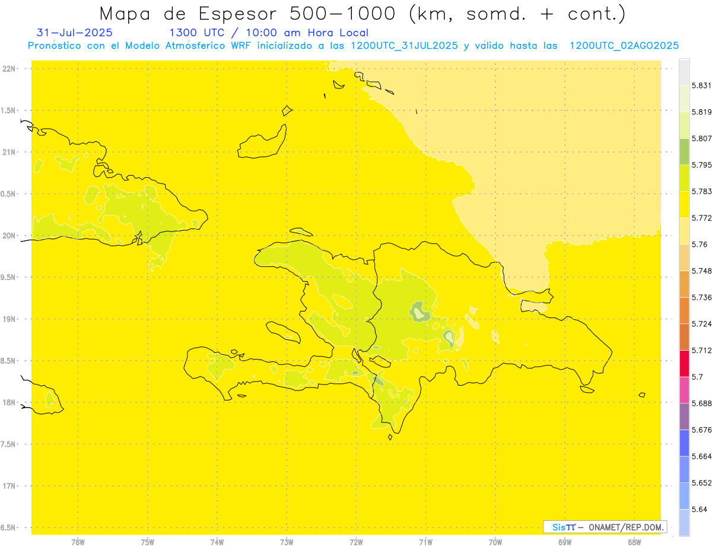Click the longitude label 71W
This screenshot has height=550, width=712.
tap(426, 542)
